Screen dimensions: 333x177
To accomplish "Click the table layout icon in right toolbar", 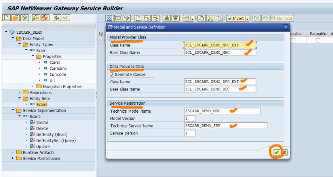I will (x=186, y=19).
